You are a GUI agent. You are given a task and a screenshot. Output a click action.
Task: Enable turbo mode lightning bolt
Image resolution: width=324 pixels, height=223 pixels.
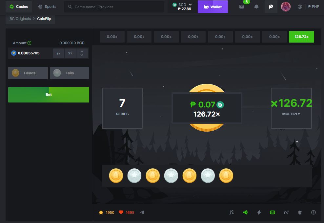(x=259, y=212)
